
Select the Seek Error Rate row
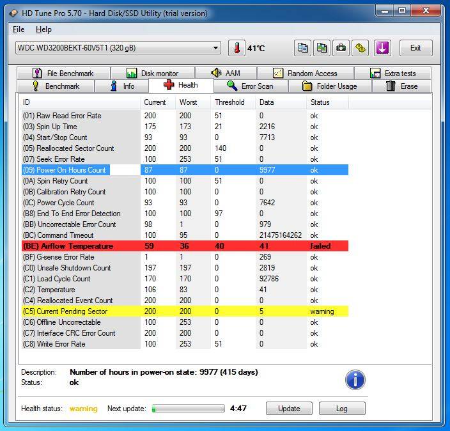click(185, 159)
